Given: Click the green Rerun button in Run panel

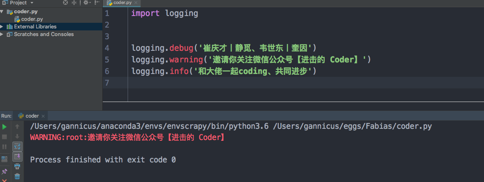Looking at the screenshot, I should (4, 127).
